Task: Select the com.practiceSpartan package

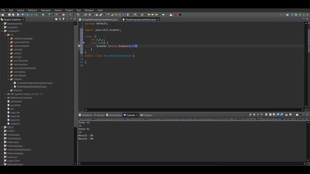Action: (x=25, y=68)
